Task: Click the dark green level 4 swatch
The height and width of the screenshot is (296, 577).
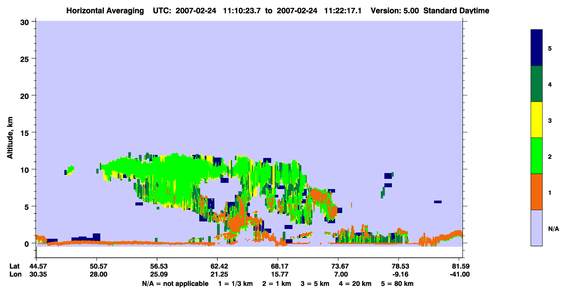Action: (537, 84)
